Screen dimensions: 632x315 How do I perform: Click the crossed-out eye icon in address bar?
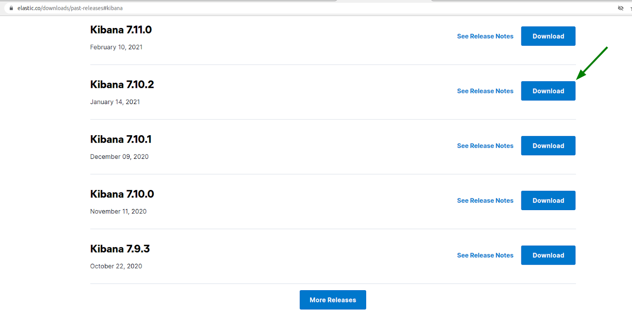click(x=621, y=8)
